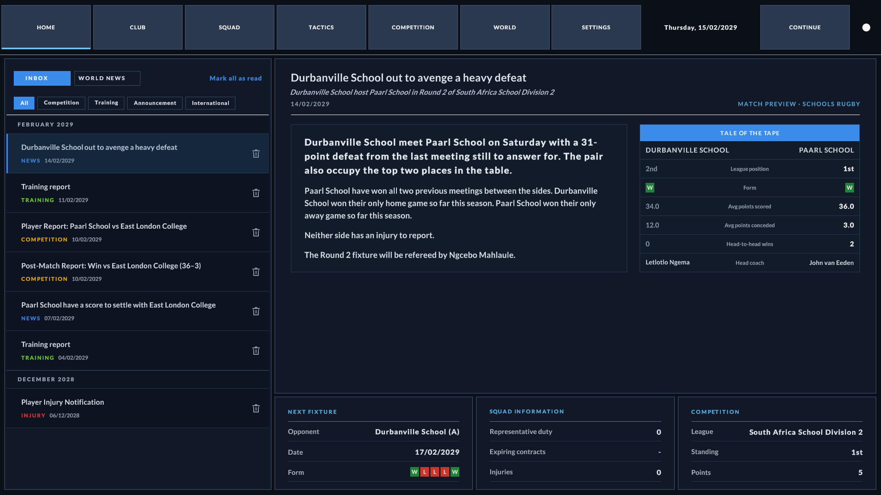Open the Club tab
The width and height of the screenshot is (881, 495).
pyautogui.click(x=138, y=27)
